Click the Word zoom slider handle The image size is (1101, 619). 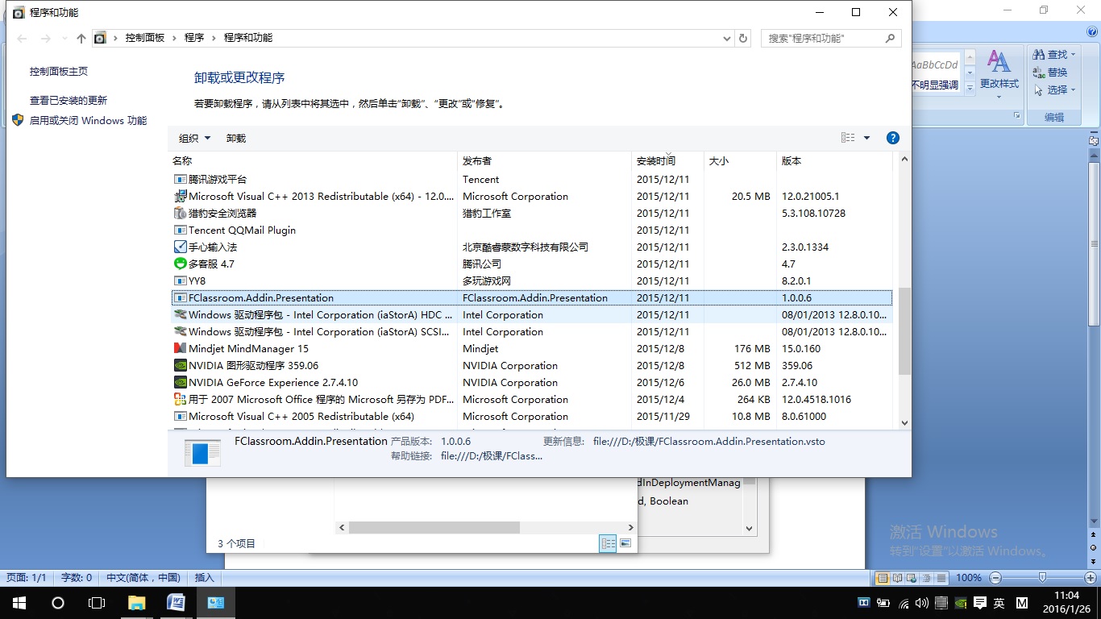pyautogui.click(x=1042, y=578)
